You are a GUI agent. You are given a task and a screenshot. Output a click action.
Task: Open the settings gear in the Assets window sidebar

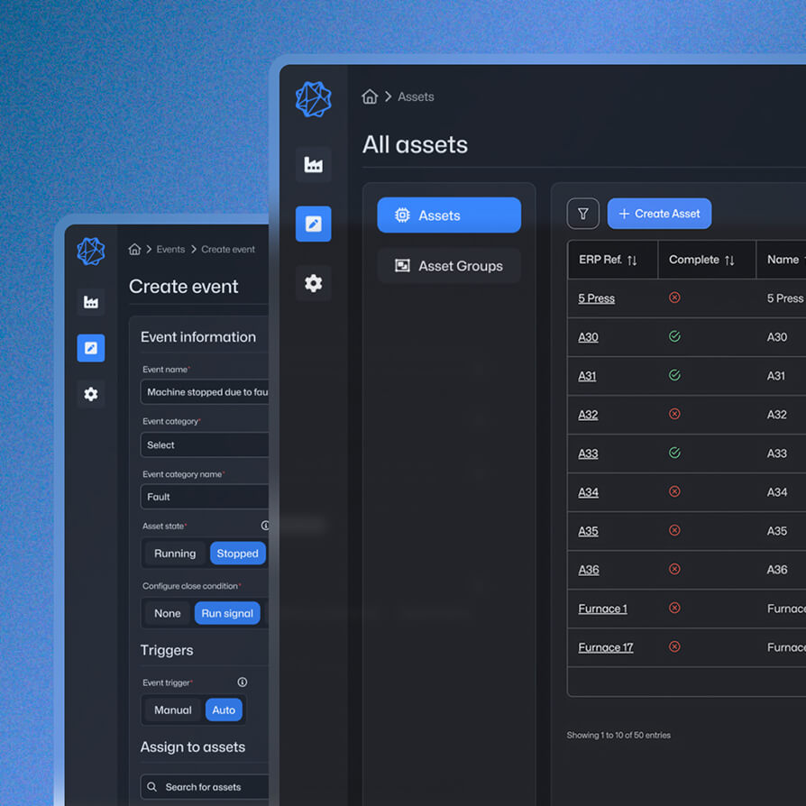pyautogui.click(x=313, y=283)
